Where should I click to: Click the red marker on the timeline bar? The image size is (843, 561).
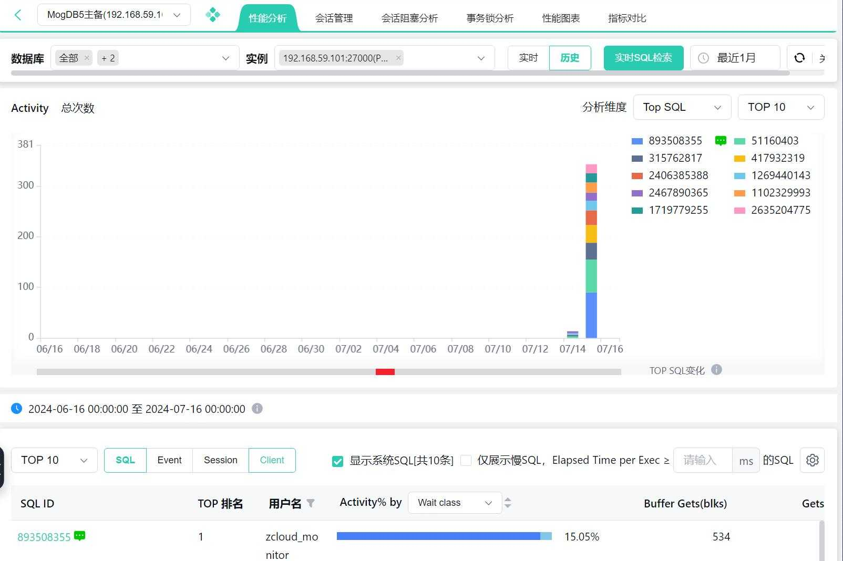click(x=385, y=372)
